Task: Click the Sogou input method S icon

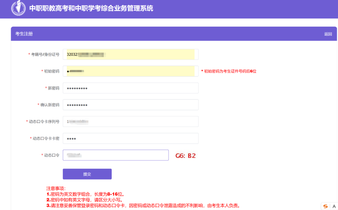Action: 325,206
